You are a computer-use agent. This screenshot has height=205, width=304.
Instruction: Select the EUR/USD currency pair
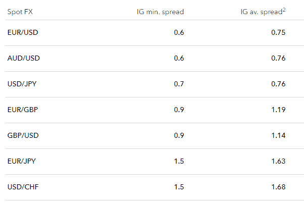click(23, 32)
